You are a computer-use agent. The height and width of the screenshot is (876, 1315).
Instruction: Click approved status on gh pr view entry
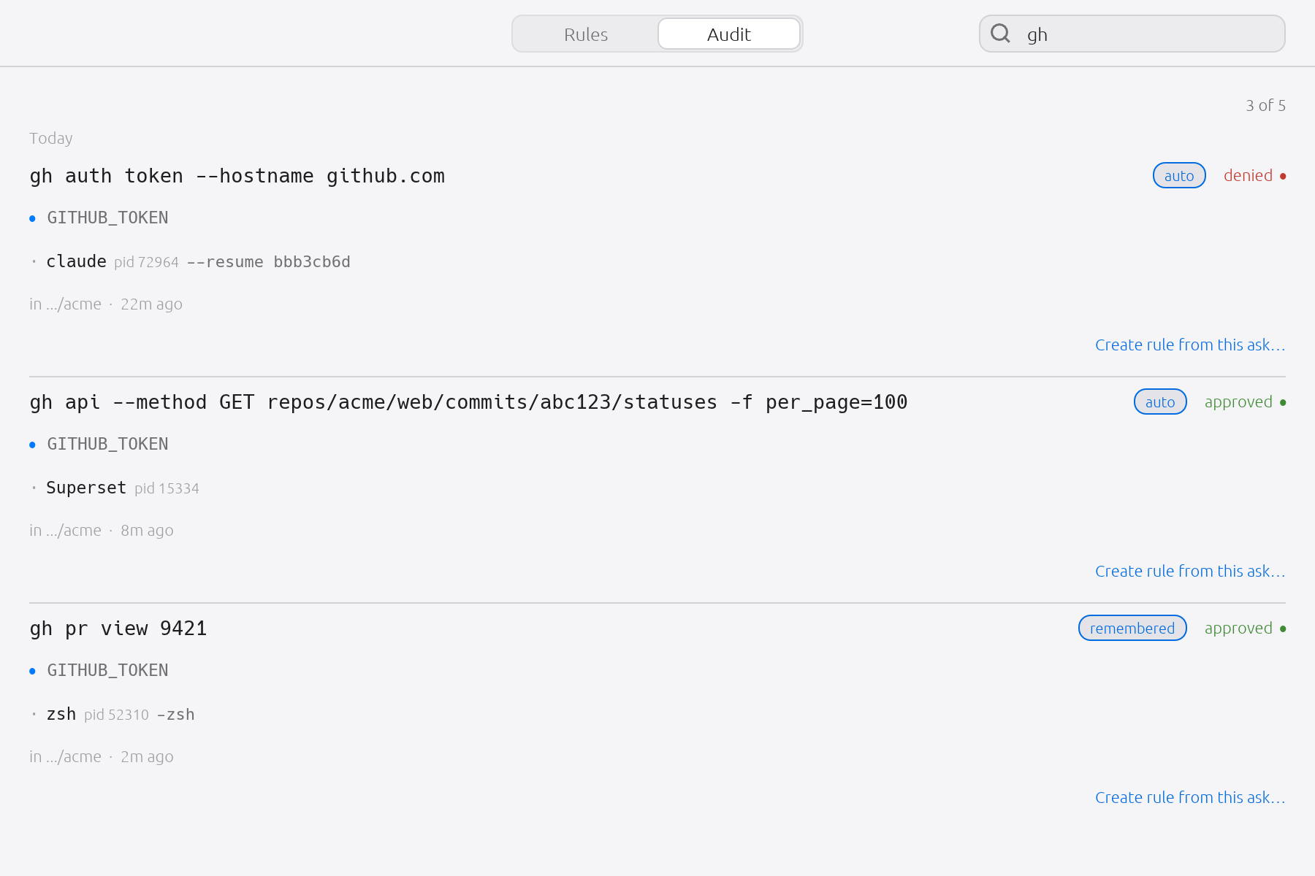tap(1238, 628)
